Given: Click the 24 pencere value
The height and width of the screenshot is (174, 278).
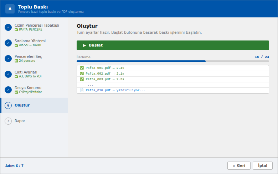Looking at the screenshot, I should click(27, 61).
